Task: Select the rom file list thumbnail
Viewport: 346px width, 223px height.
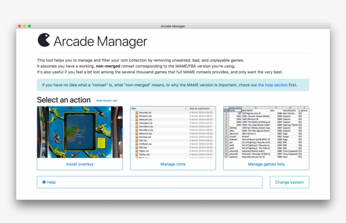Action: click(173, 132)
